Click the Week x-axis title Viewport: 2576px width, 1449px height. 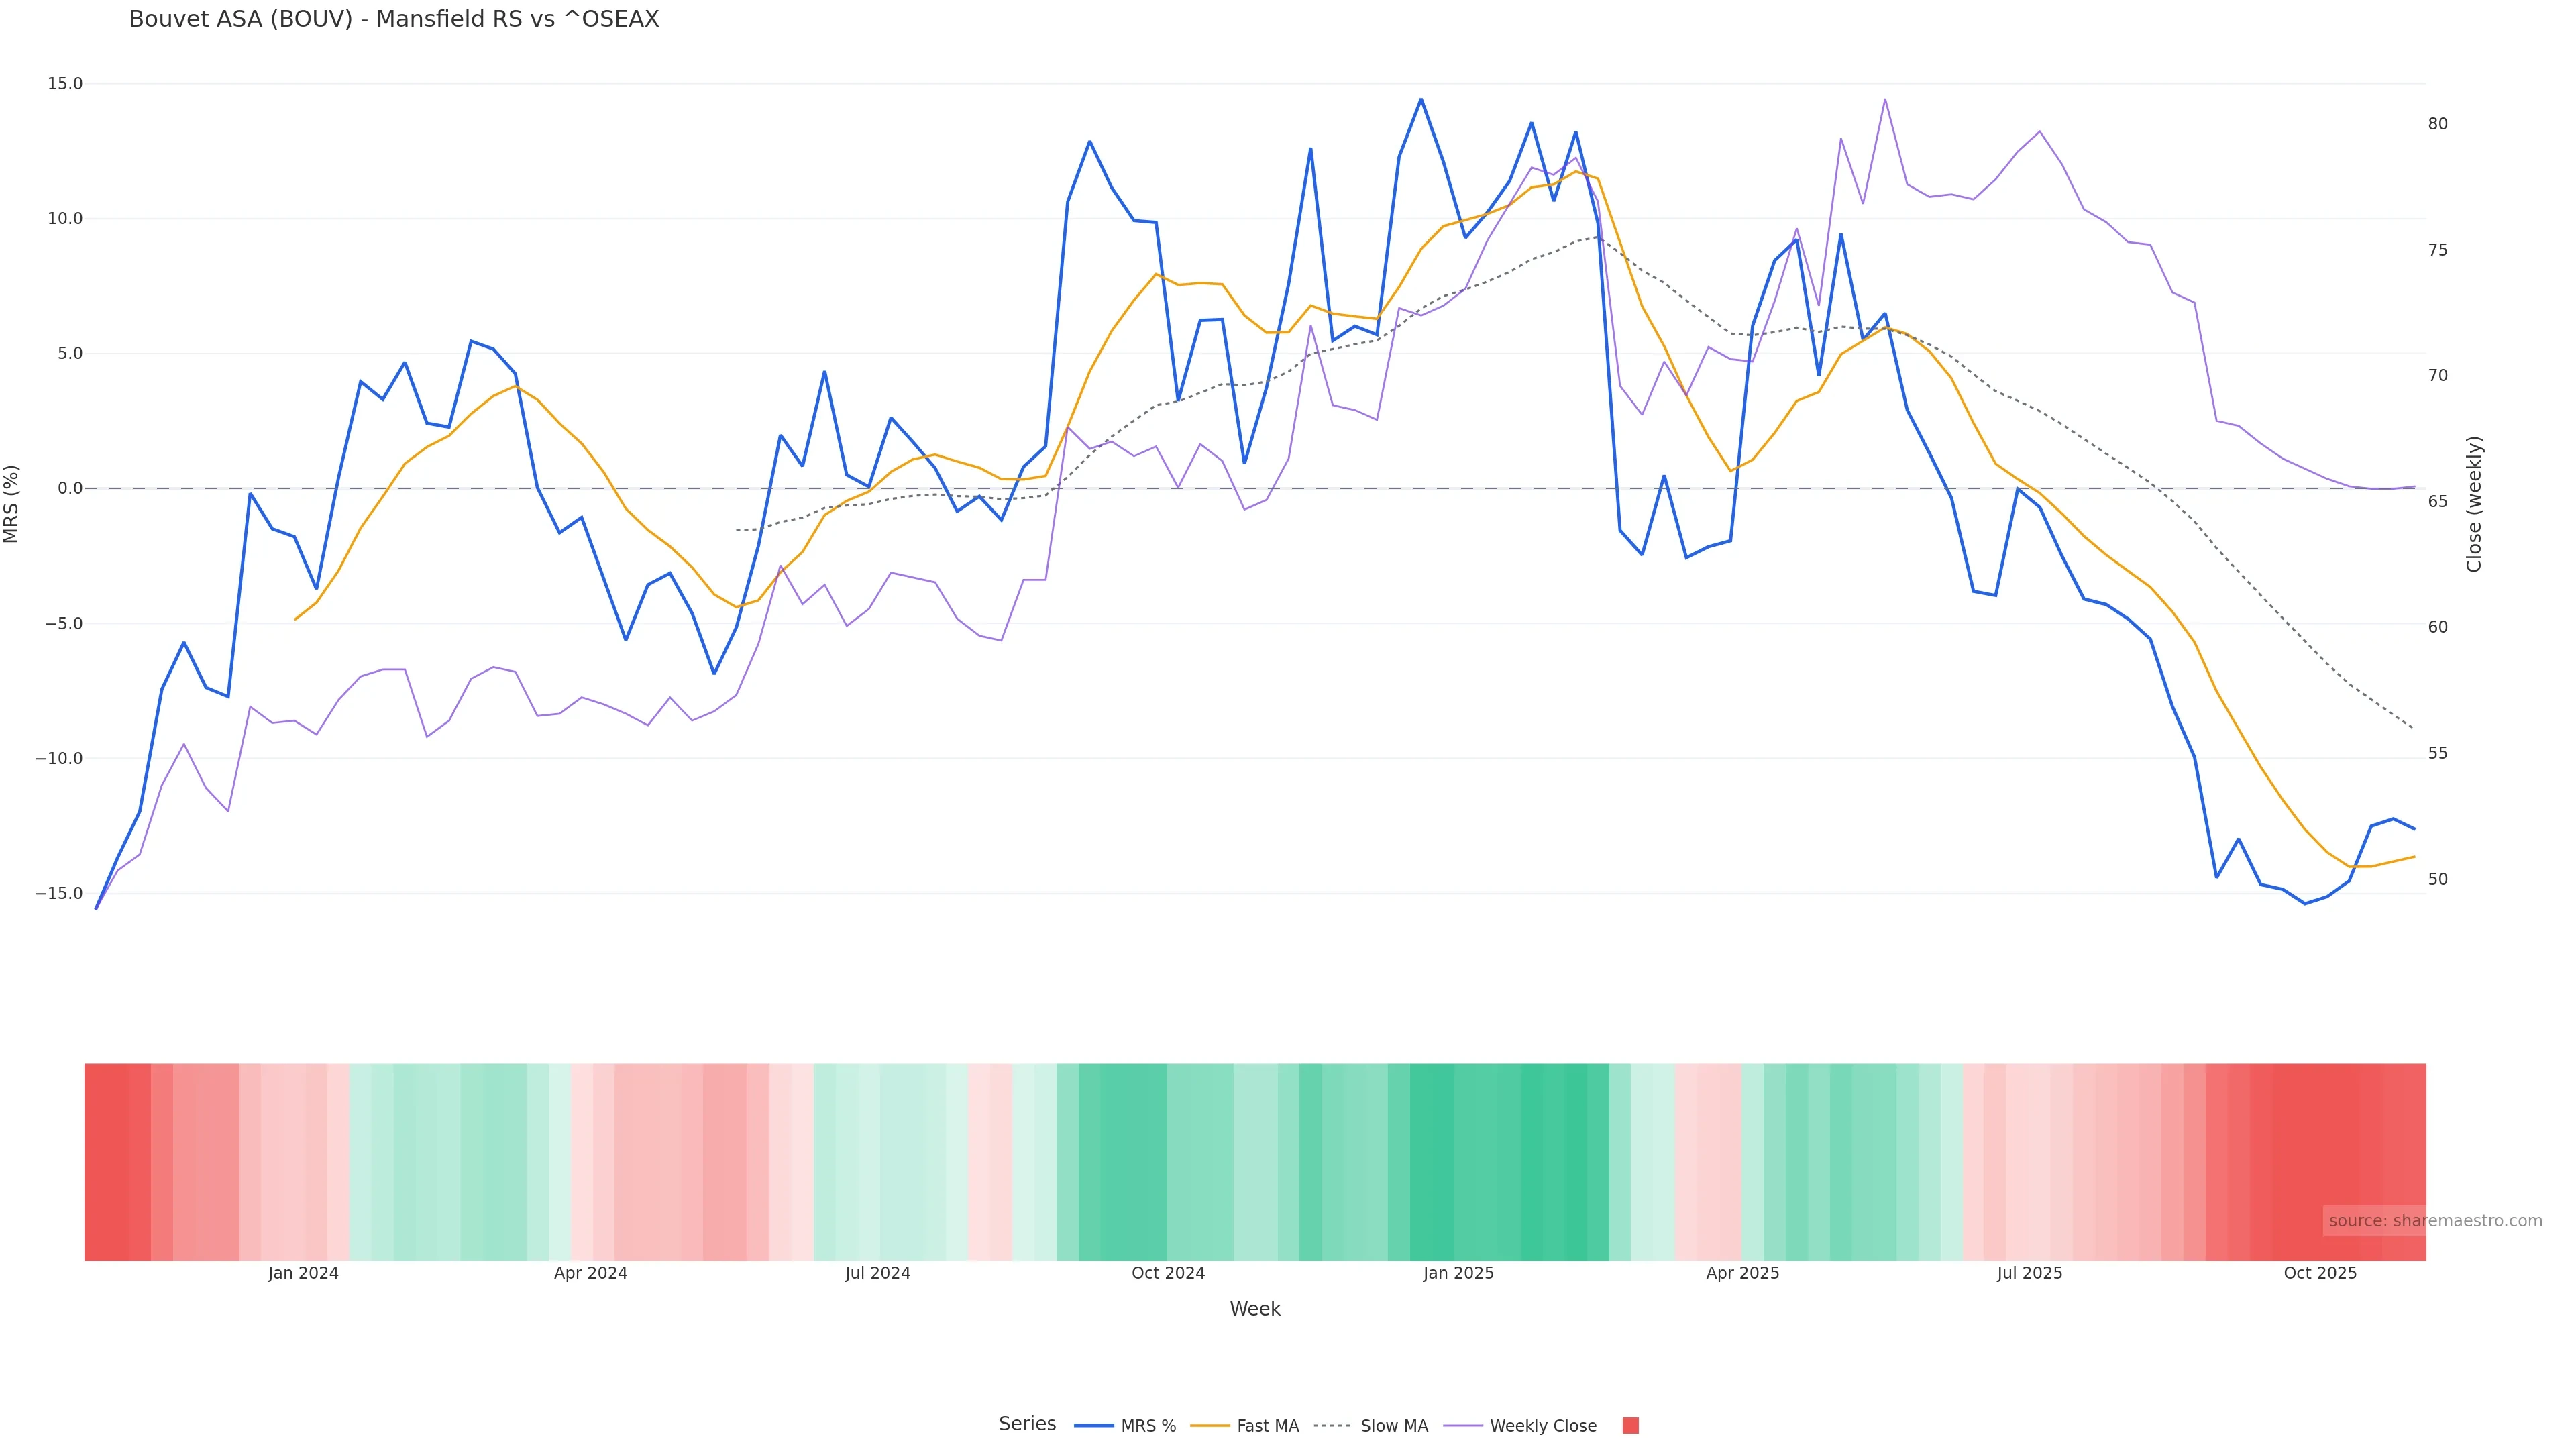click(1255, 1309)
